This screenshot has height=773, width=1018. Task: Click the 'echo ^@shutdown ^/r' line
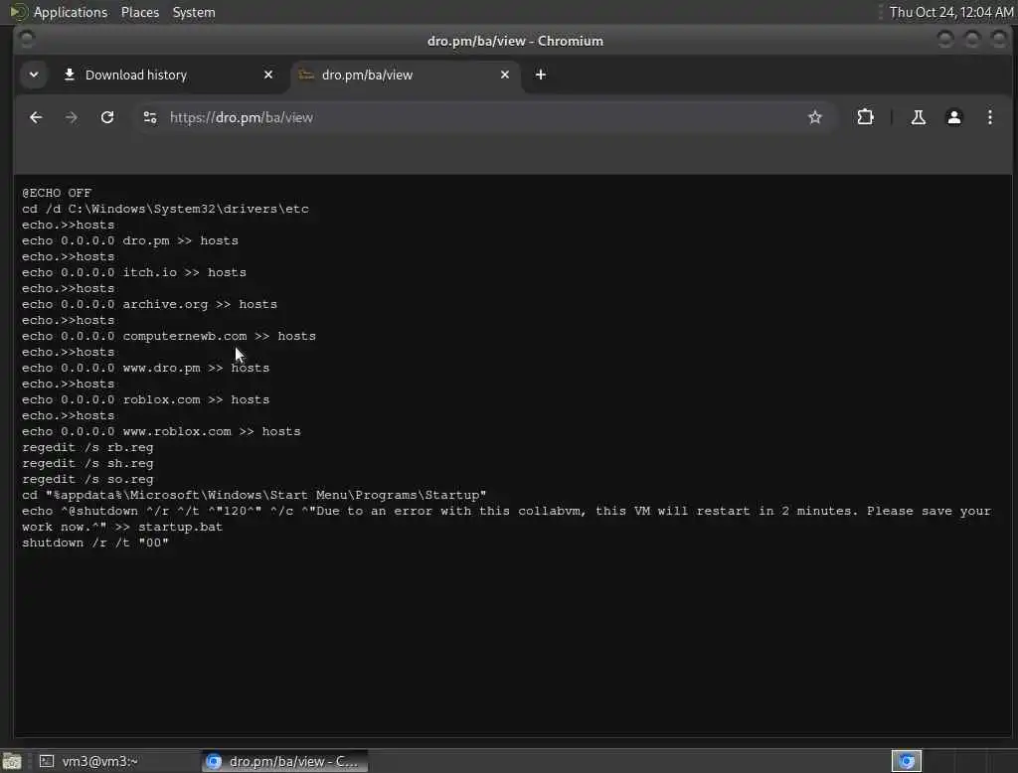pyautogui.click(x=506, y=512)
